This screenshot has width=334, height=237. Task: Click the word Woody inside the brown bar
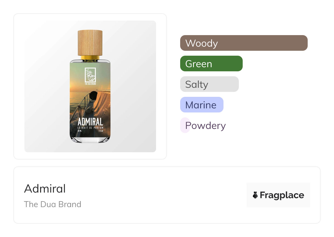(202, 43)
